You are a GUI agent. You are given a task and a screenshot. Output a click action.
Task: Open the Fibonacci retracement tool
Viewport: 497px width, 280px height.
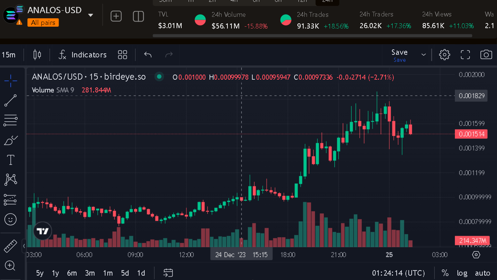click(11, 120)
